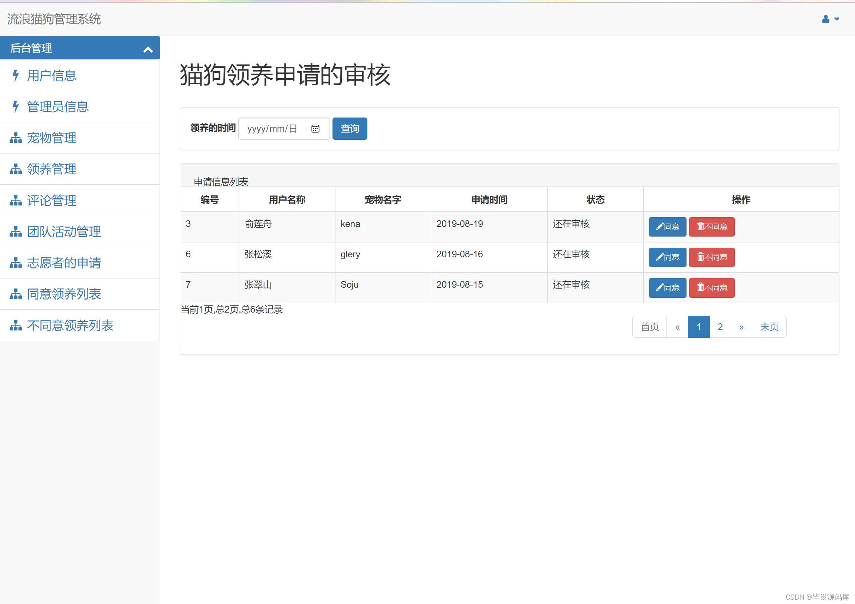Click the 申请信息列表 panel title
855x604 pixels.
221,182
